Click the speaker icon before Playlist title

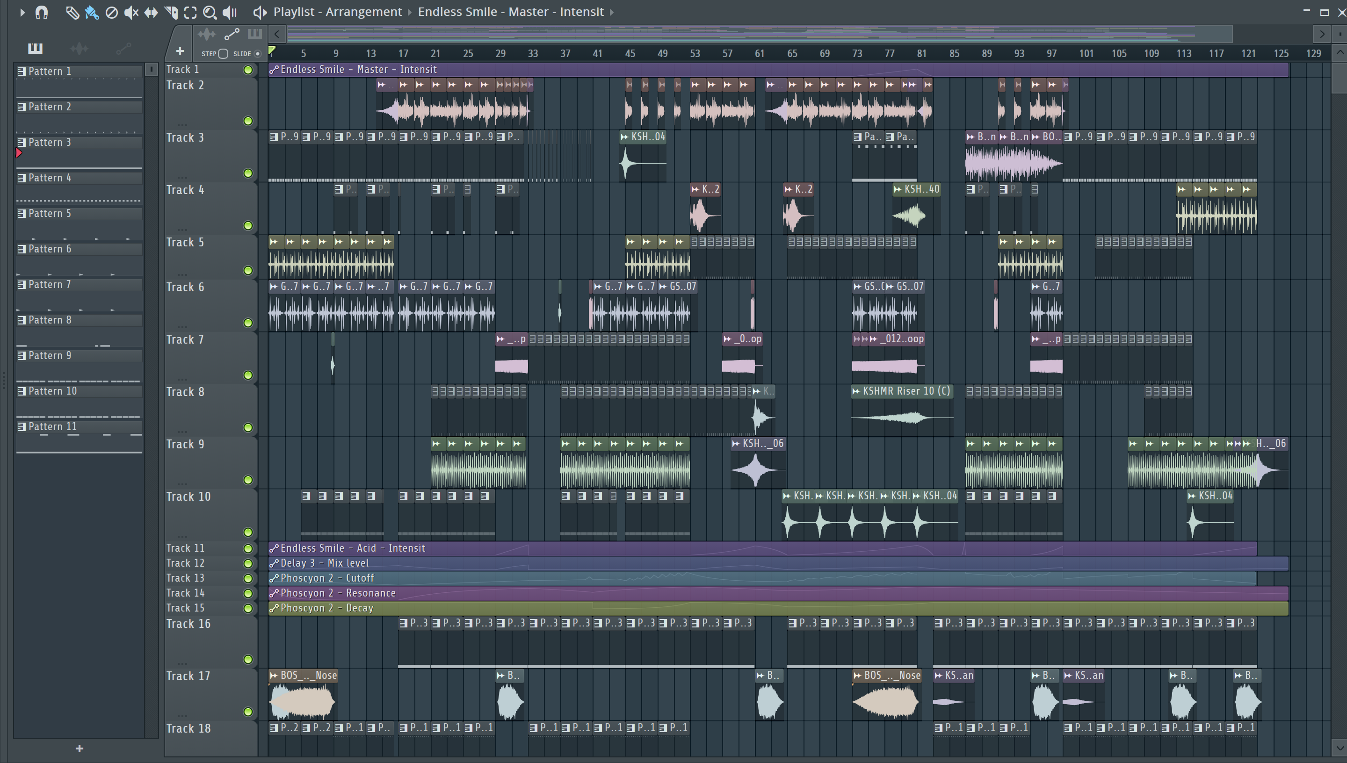pos(260,12)
